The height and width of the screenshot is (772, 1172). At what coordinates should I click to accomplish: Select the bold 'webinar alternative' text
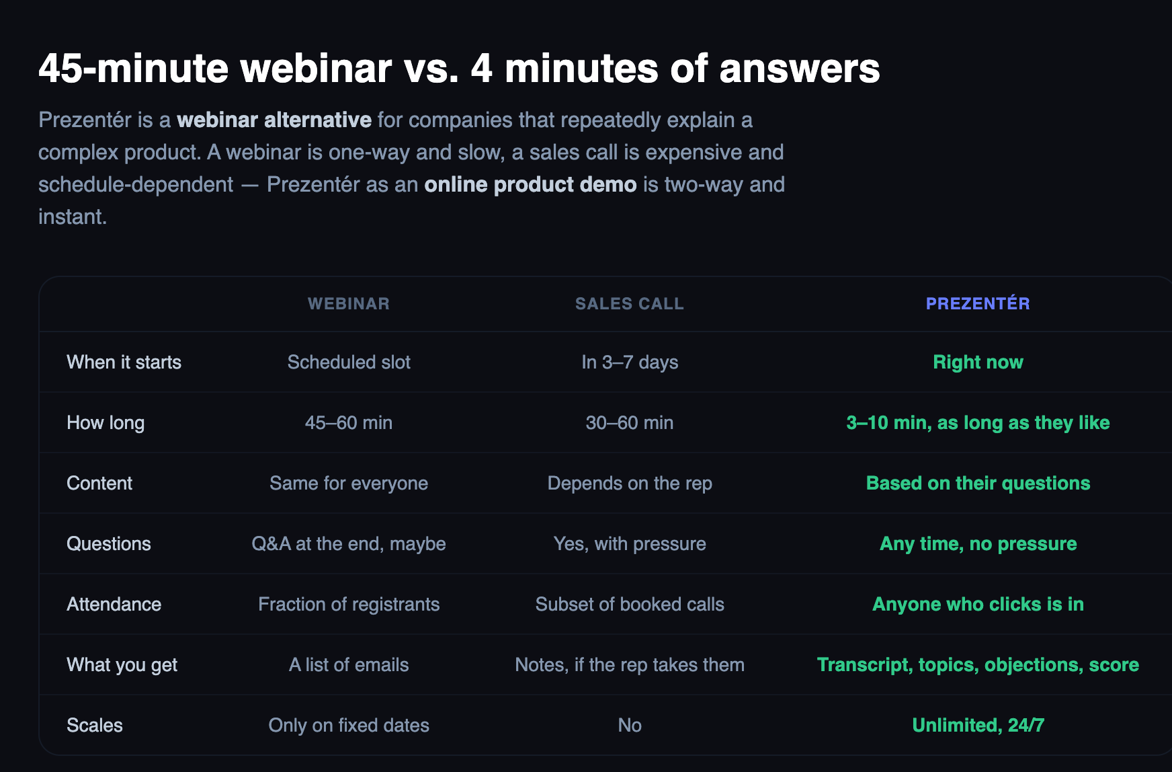coord(274,120)
